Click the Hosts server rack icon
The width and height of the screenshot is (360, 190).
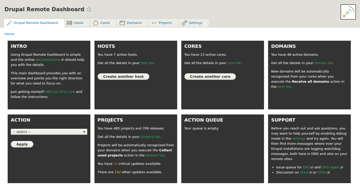coord(69,23)
